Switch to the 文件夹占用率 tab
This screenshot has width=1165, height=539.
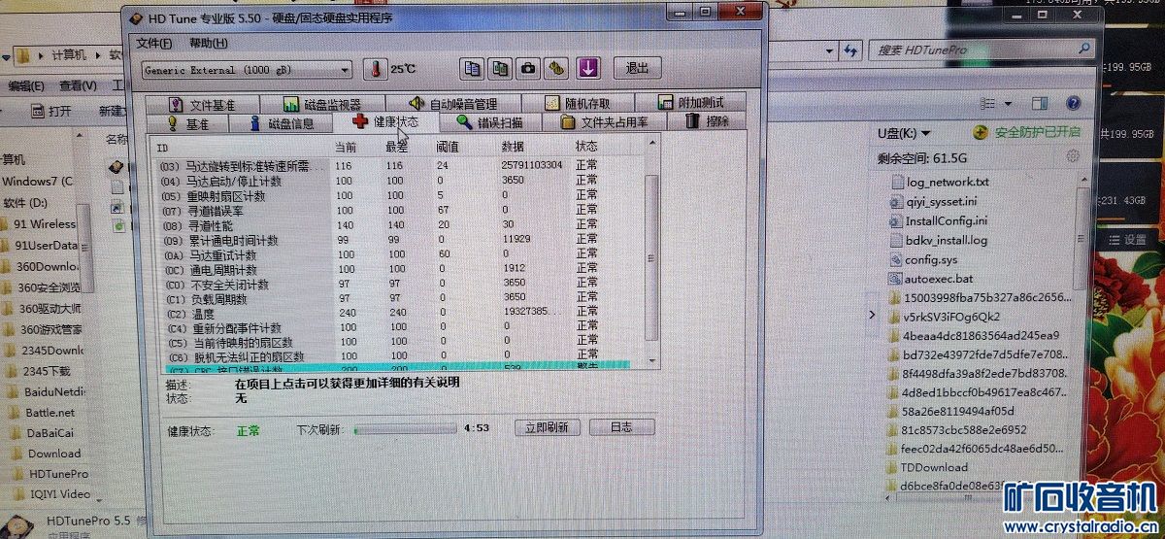[x=604, y=122]
